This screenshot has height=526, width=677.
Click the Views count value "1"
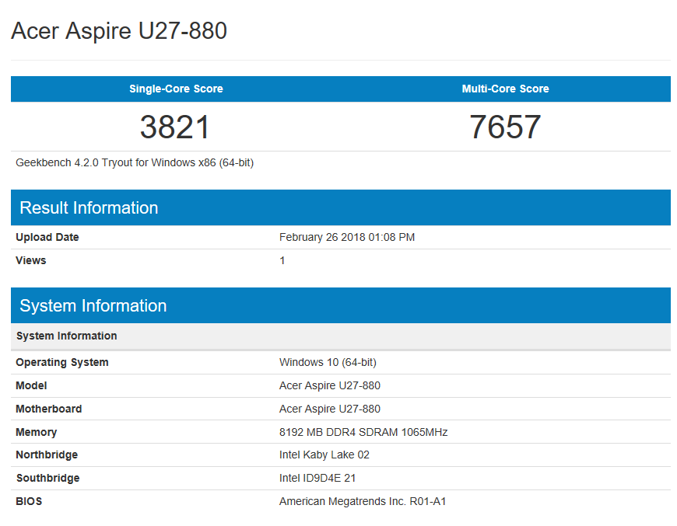coord(282,260)
